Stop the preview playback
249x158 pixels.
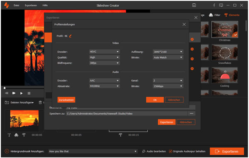[x=29, y=93]
